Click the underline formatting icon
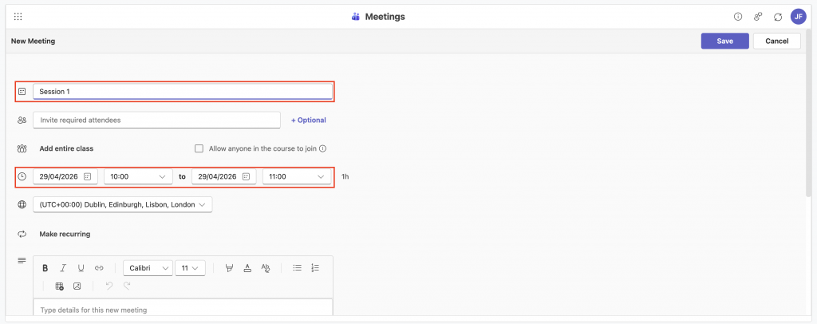Screen dimensions: 817x324 pyautogui.click(x=81, y=268)
